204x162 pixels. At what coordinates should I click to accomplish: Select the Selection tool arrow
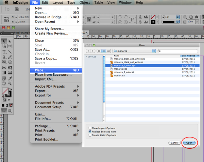4,41
